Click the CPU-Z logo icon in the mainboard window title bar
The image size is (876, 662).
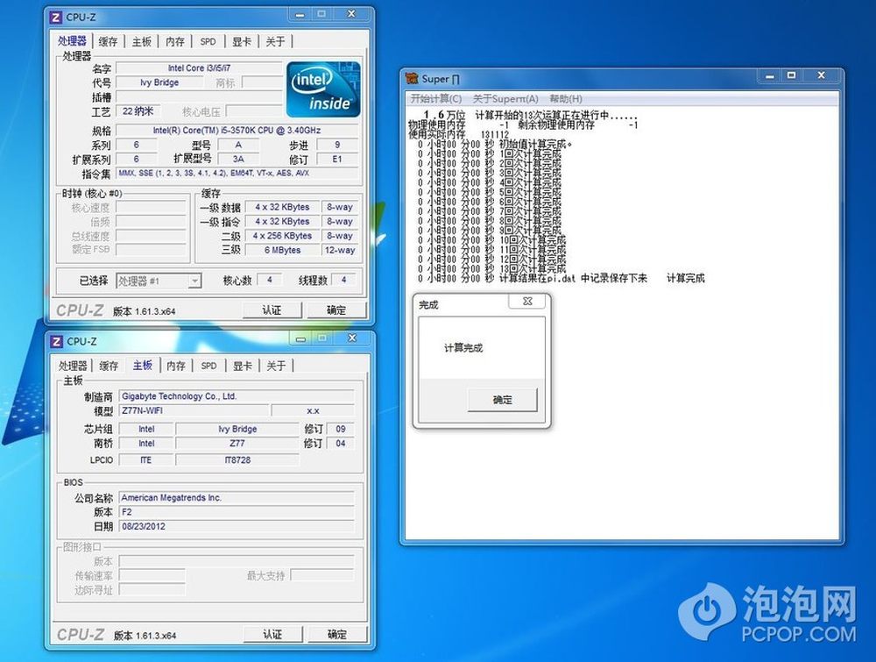pos(56,342)
